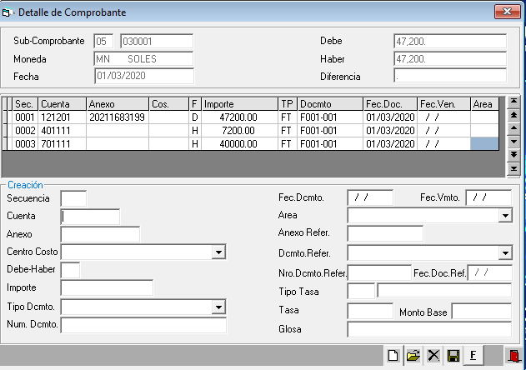Open the Tipo Dcmto. dropdown list
Image resolution: width=526 pixels, height=370 pixels.
(218, 307)
